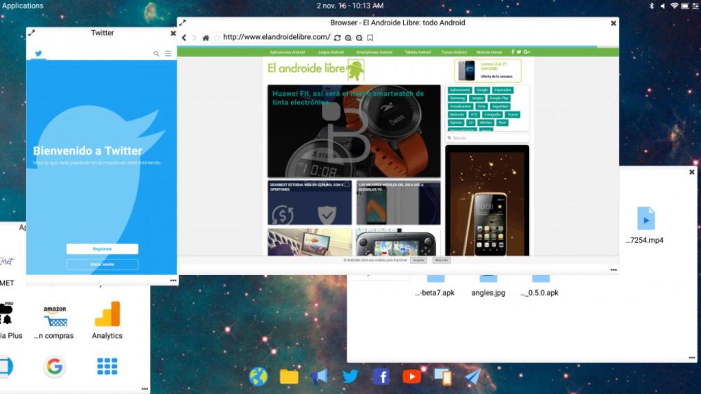Image resolution: width=701 pixels, height=394 pixels.
Task: Mute sound via the speaker status icon
Action: pyautogui.click(x=663, y=5)
